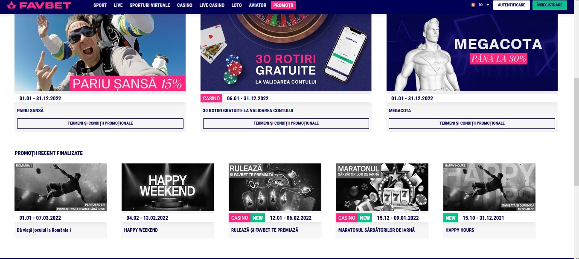579x259 pixels.
Task: Open the Promoții tab
Action: tap(283, 5)
